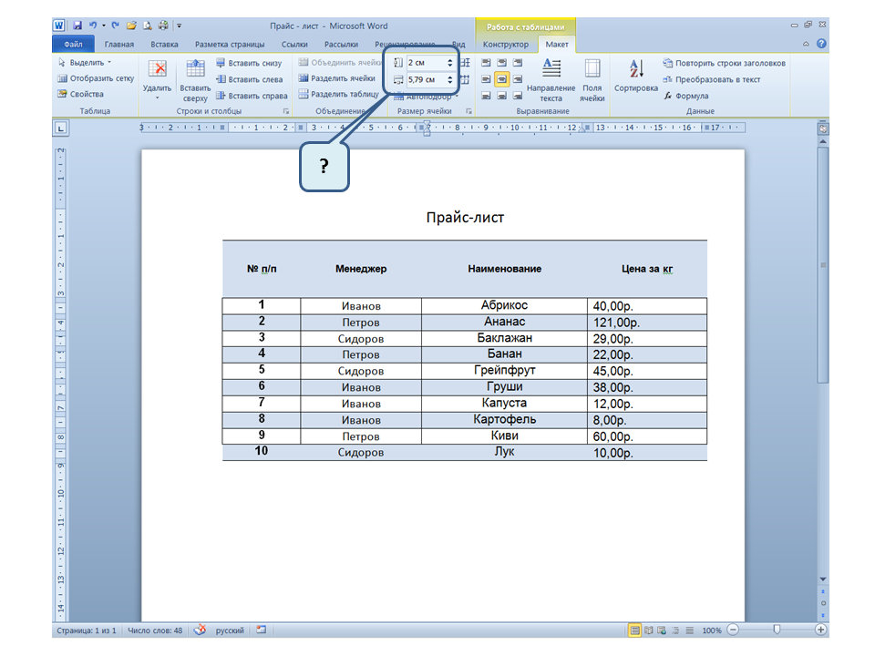Switch to the Конструктор (Design) tab

point(506,44)
